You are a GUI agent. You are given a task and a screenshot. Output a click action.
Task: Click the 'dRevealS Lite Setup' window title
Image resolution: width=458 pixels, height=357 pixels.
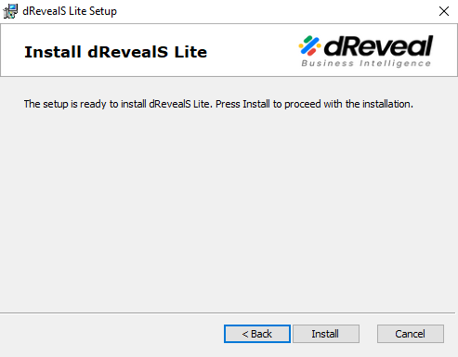[70, 11]
